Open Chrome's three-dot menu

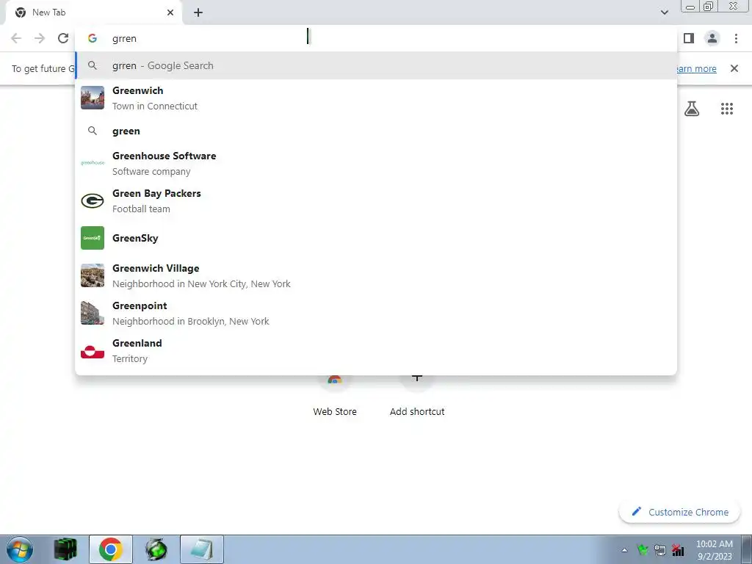pos(736,38)
